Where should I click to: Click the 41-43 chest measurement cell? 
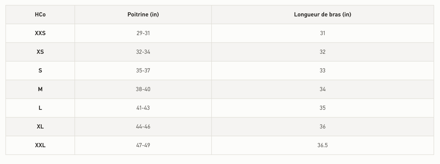click(x=143, y=108)
